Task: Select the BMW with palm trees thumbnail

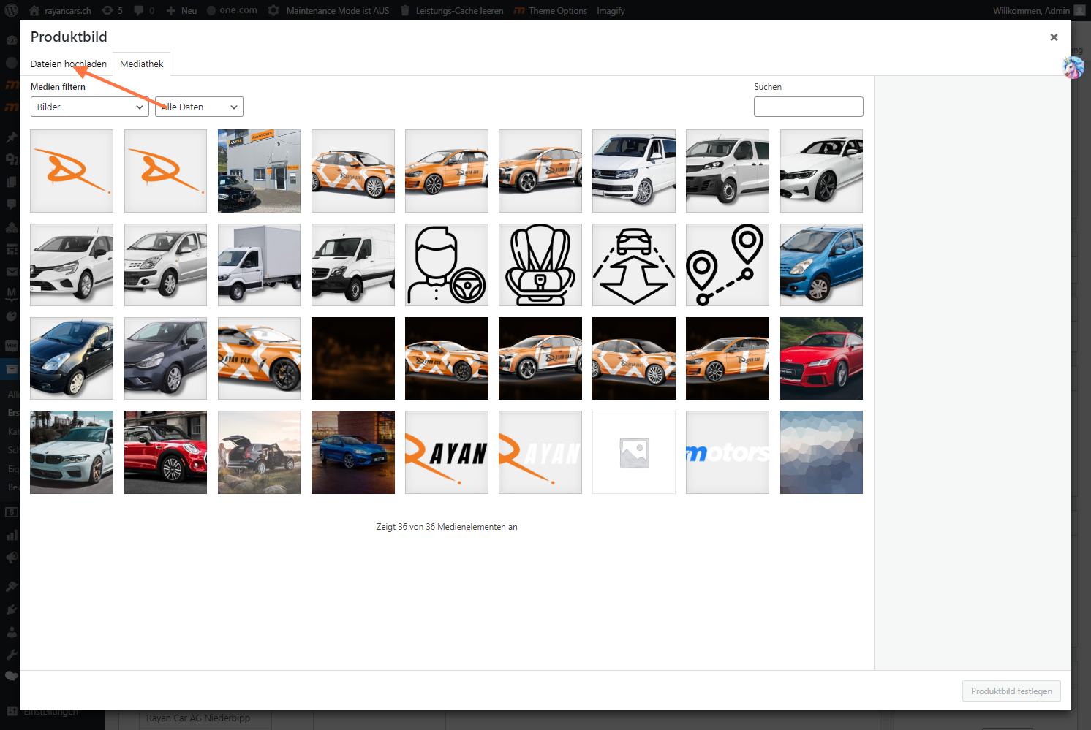Action: pos(72,452)
